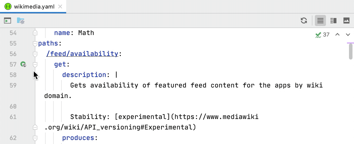
Task: Follow the /feed/availability path link
Action: 82,53
